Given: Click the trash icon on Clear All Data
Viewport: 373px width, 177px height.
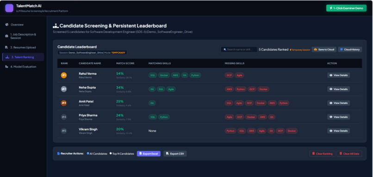Looking at the screenshot, I should pos(341,153).
